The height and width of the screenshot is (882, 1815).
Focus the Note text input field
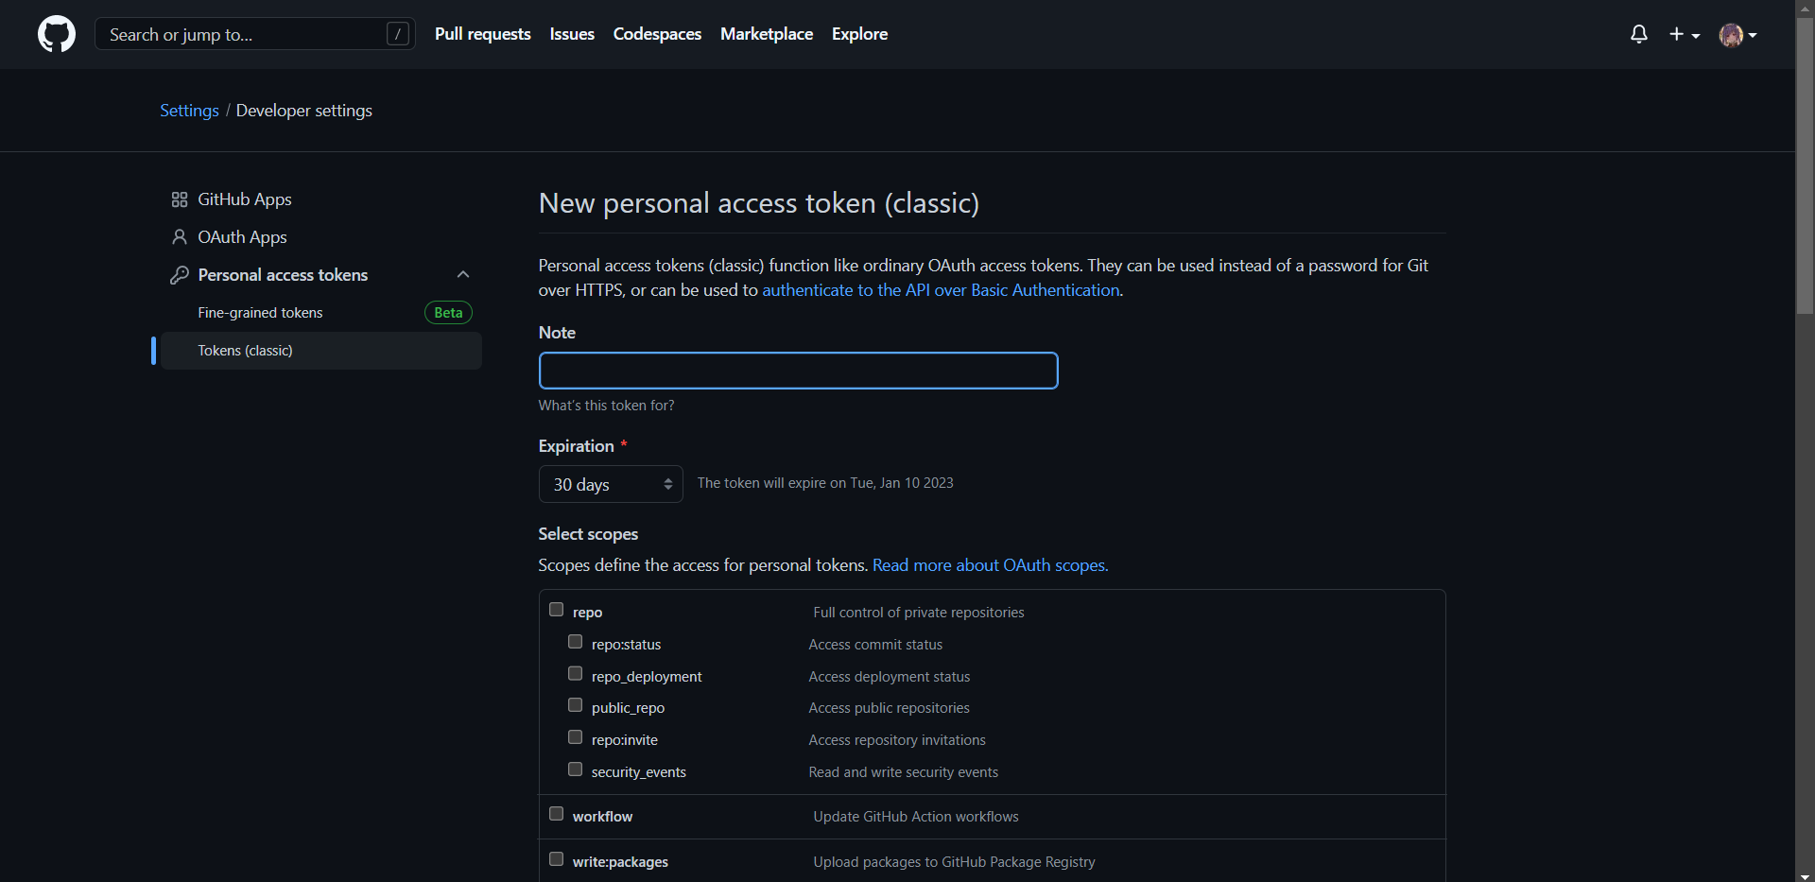pyautogui.click(x=798, y=371)
